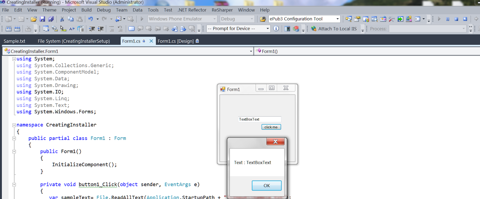Open the ReSharper menu
Screen dimensions: 480x199
[222, 10]
